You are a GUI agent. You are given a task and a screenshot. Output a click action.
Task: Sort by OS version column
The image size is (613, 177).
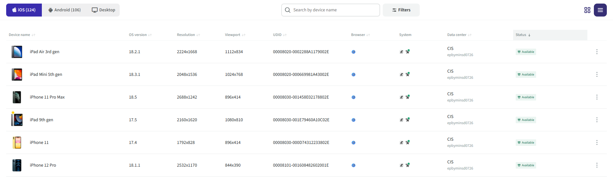click(140, 35)
